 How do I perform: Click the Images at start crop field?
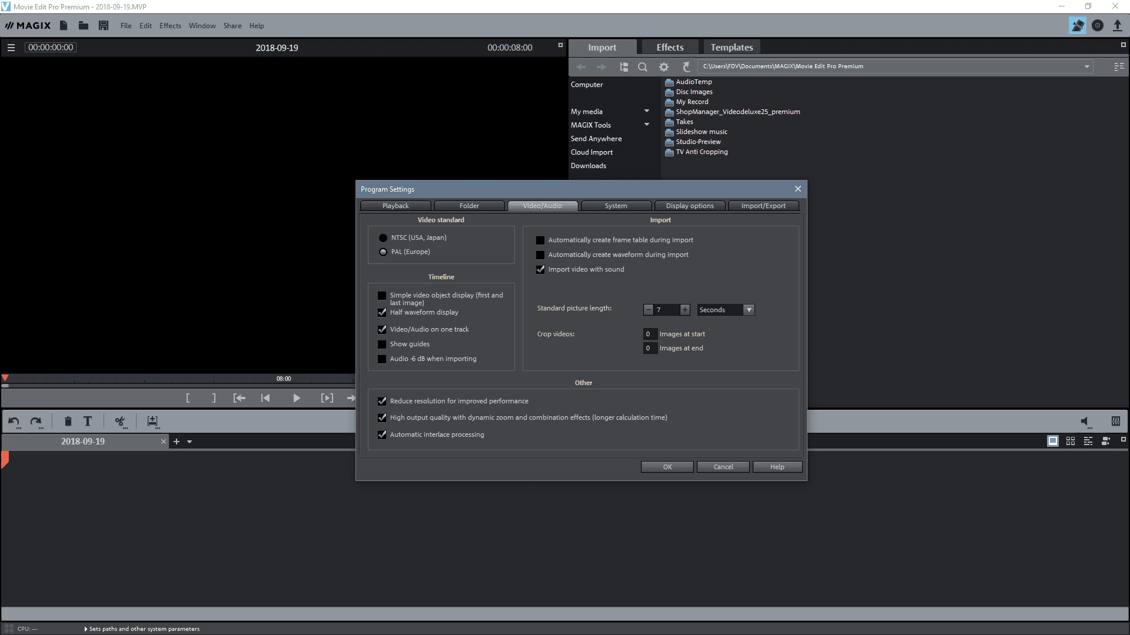[x=650, y=334]
